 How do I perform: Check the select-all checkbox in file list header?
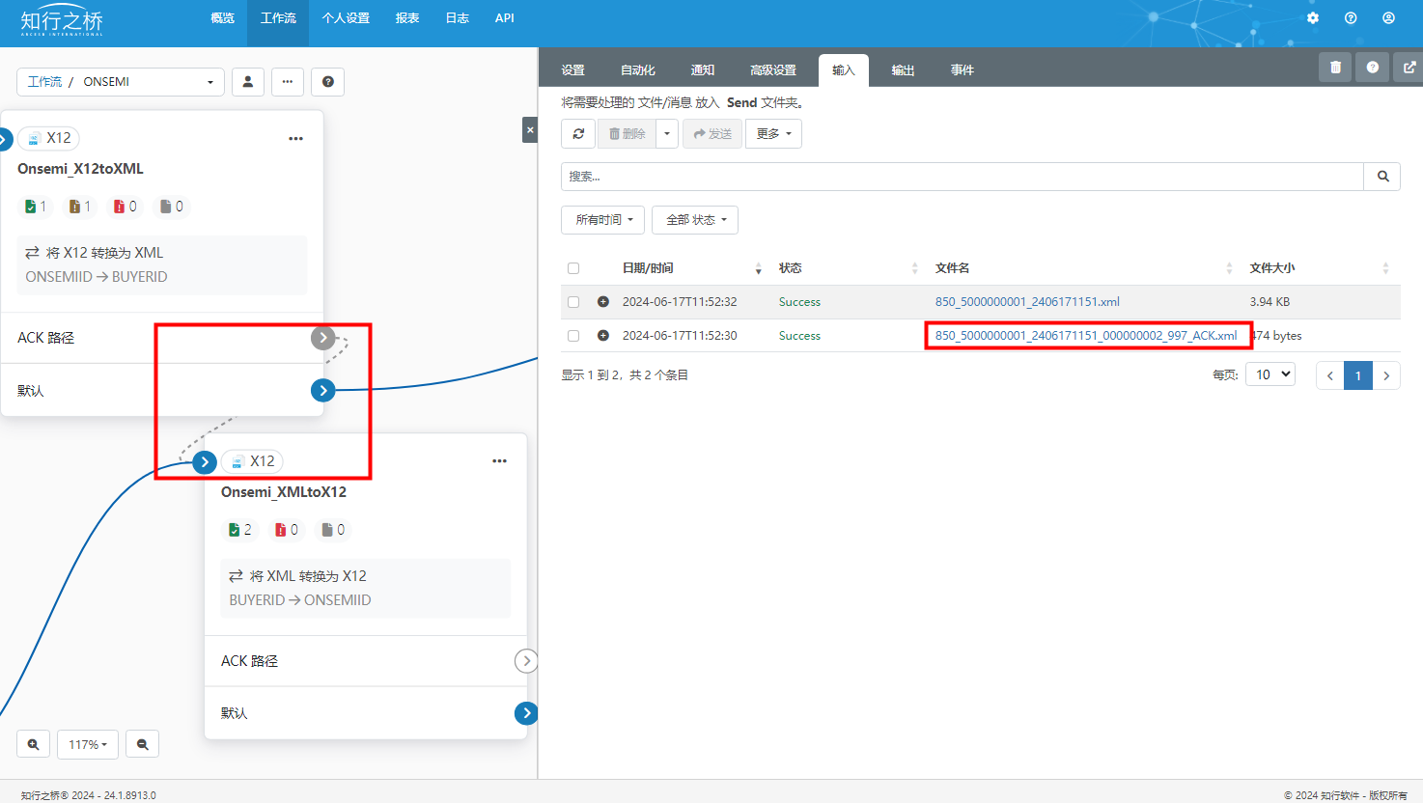(572, 267)
